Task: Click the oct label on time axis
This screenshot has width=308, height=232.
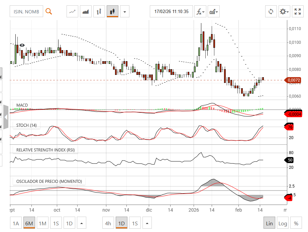Action: (57, 210)
